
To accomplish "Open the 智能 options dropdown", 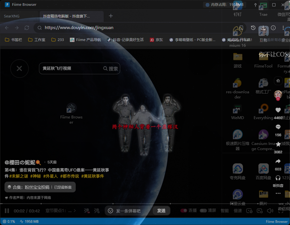I will click(x=225, y=210).
